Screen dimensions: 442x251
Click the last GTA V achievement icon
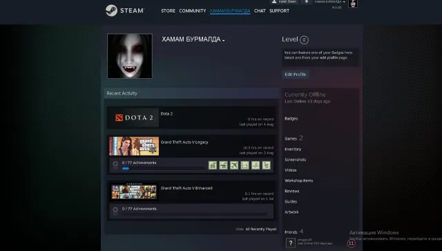coord(266,165)
